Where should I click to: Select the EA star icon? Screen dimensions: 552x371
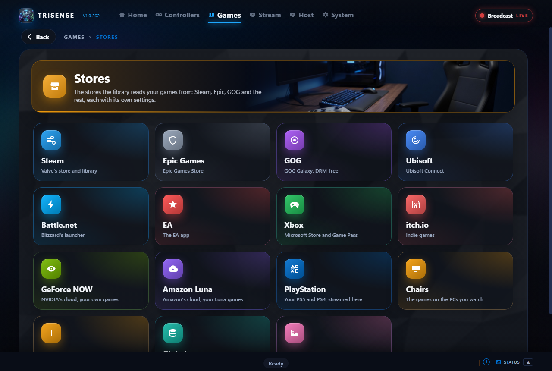pos(173,204)
